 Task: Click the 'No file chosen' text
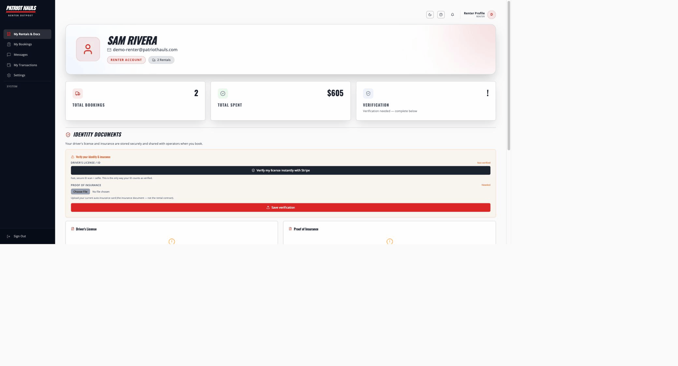pos(101,192)
